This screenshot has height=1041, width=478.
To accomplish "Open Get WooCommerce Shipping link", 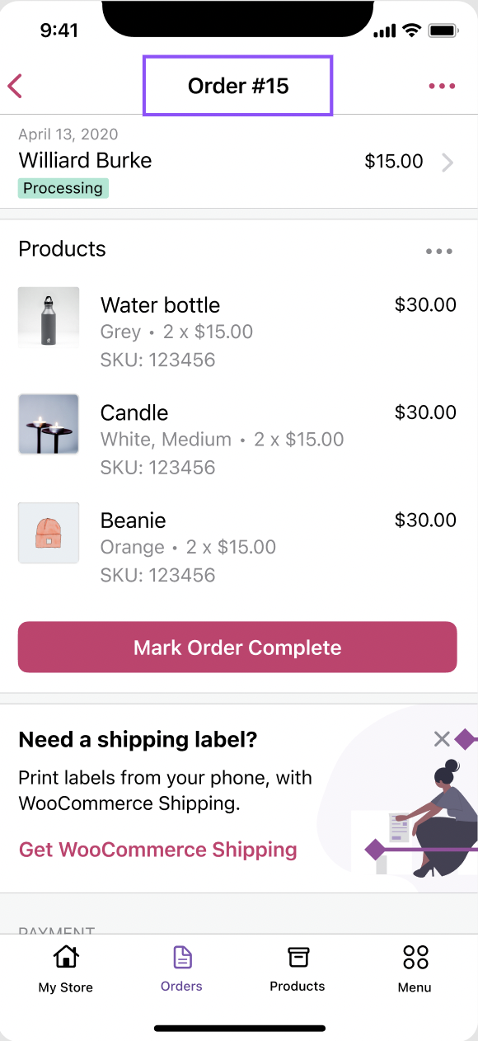I will [157, 850].
